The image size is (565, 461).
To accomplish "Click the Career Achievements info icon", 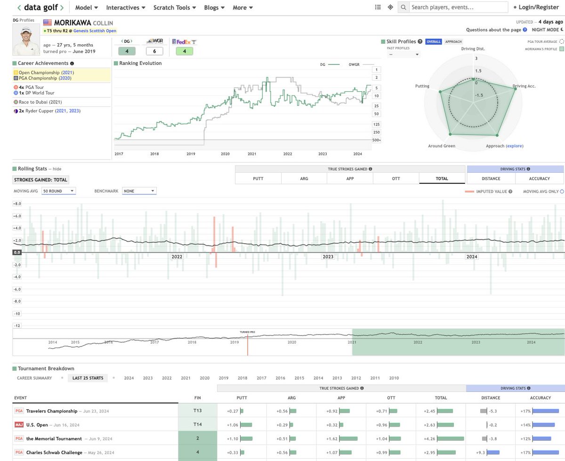I will (x=72, y=64).
